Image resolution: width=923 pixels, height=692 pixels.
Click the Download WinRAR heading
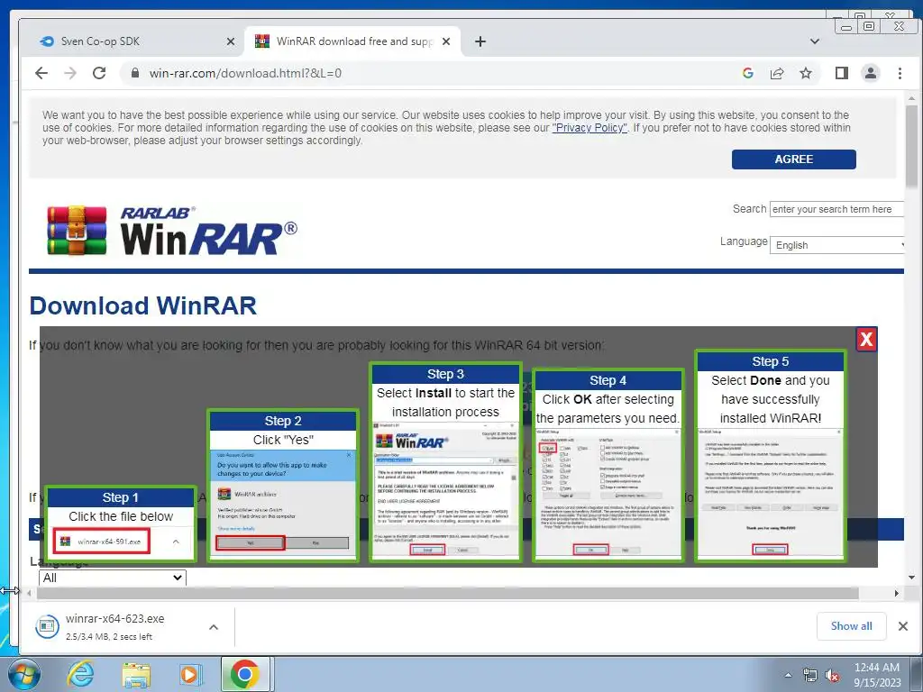pyautogui.click(x=143, y=306)
